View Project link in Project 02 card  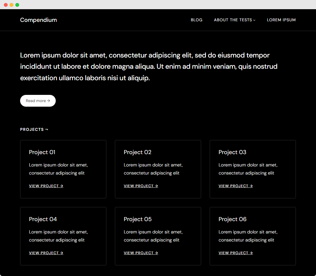(141, 186)
